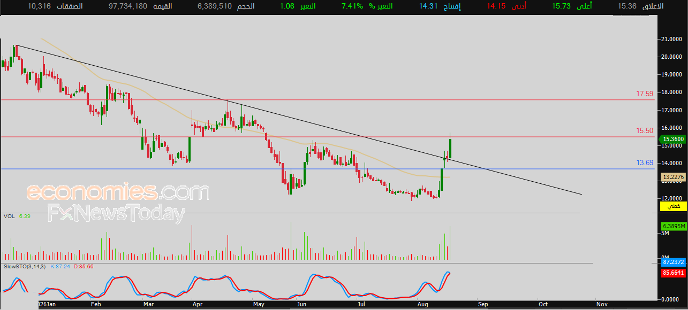Click the التغير % percent change header

pyautogui.click(x=379, y=6)
